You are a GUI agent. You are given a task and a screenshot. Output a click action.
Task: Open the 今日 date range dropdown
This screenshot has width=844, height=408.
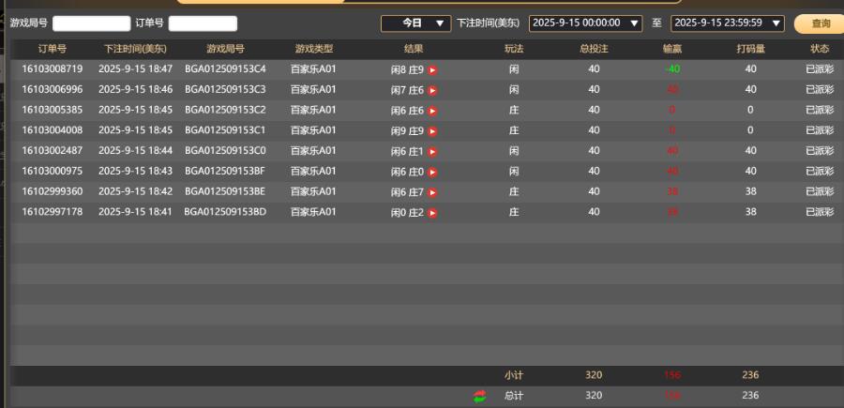click(x=414, y=23)
